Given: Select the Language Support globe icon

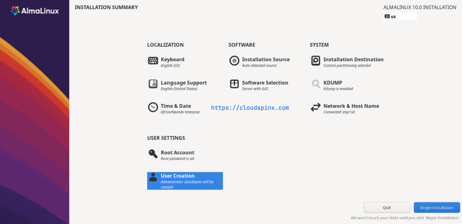Looking at the screenshot, I should 153,84.
